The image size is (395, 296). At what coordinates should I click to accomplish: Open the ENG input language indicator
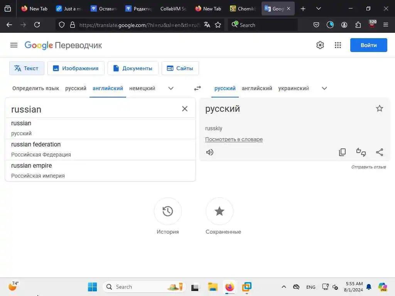point(311,287)
